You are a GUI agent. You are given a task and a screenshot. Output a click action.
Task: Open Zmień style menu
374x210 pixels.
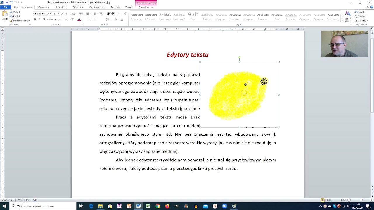348,17
